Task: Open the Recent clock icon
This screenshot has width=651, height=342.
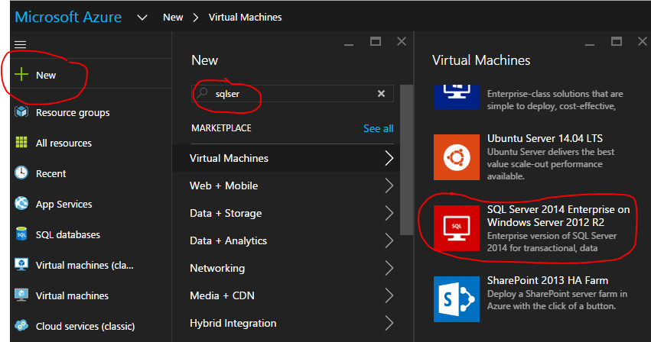Action: [x=21, y=173]
